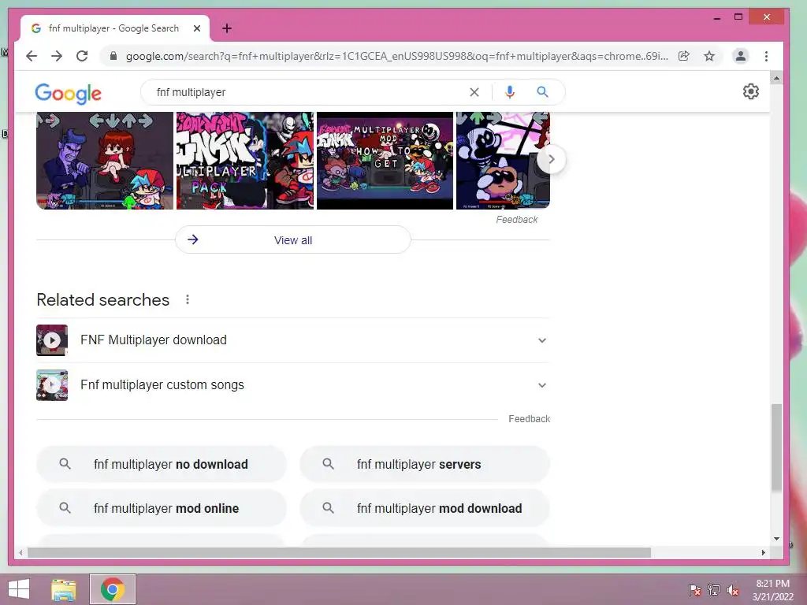Click the muted volume tray icon

pos(733,590)
